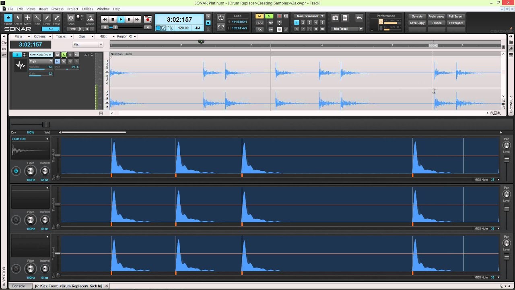The width and height of the screenshot is (515, 290).
Task: Choose the Select tool arrow
Action: point(18,18)
